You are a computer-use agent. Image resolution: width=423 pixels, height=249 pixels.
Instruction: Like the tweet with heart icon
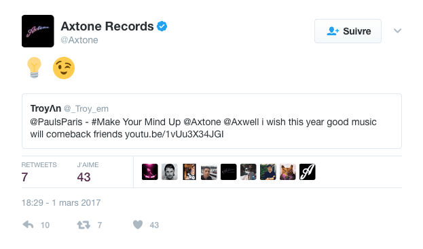click(138, 225)
